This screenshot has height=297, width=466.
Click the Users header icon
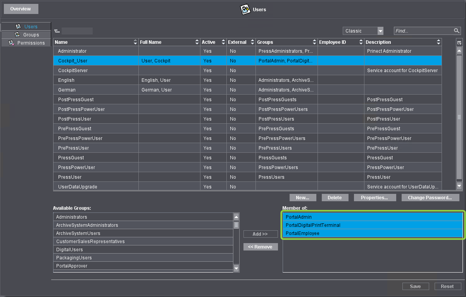pyautogui.click(x=245, y=9)
